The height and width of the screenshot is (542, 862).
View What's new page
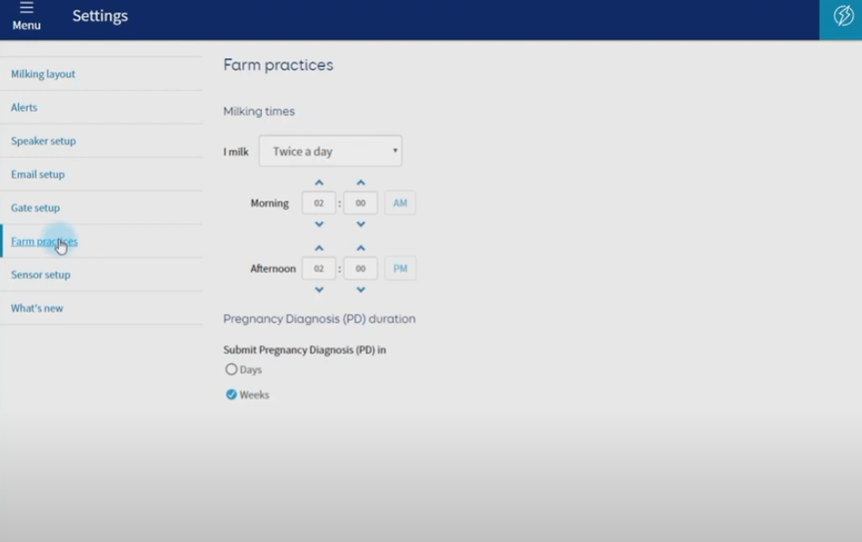coord(37,308)
